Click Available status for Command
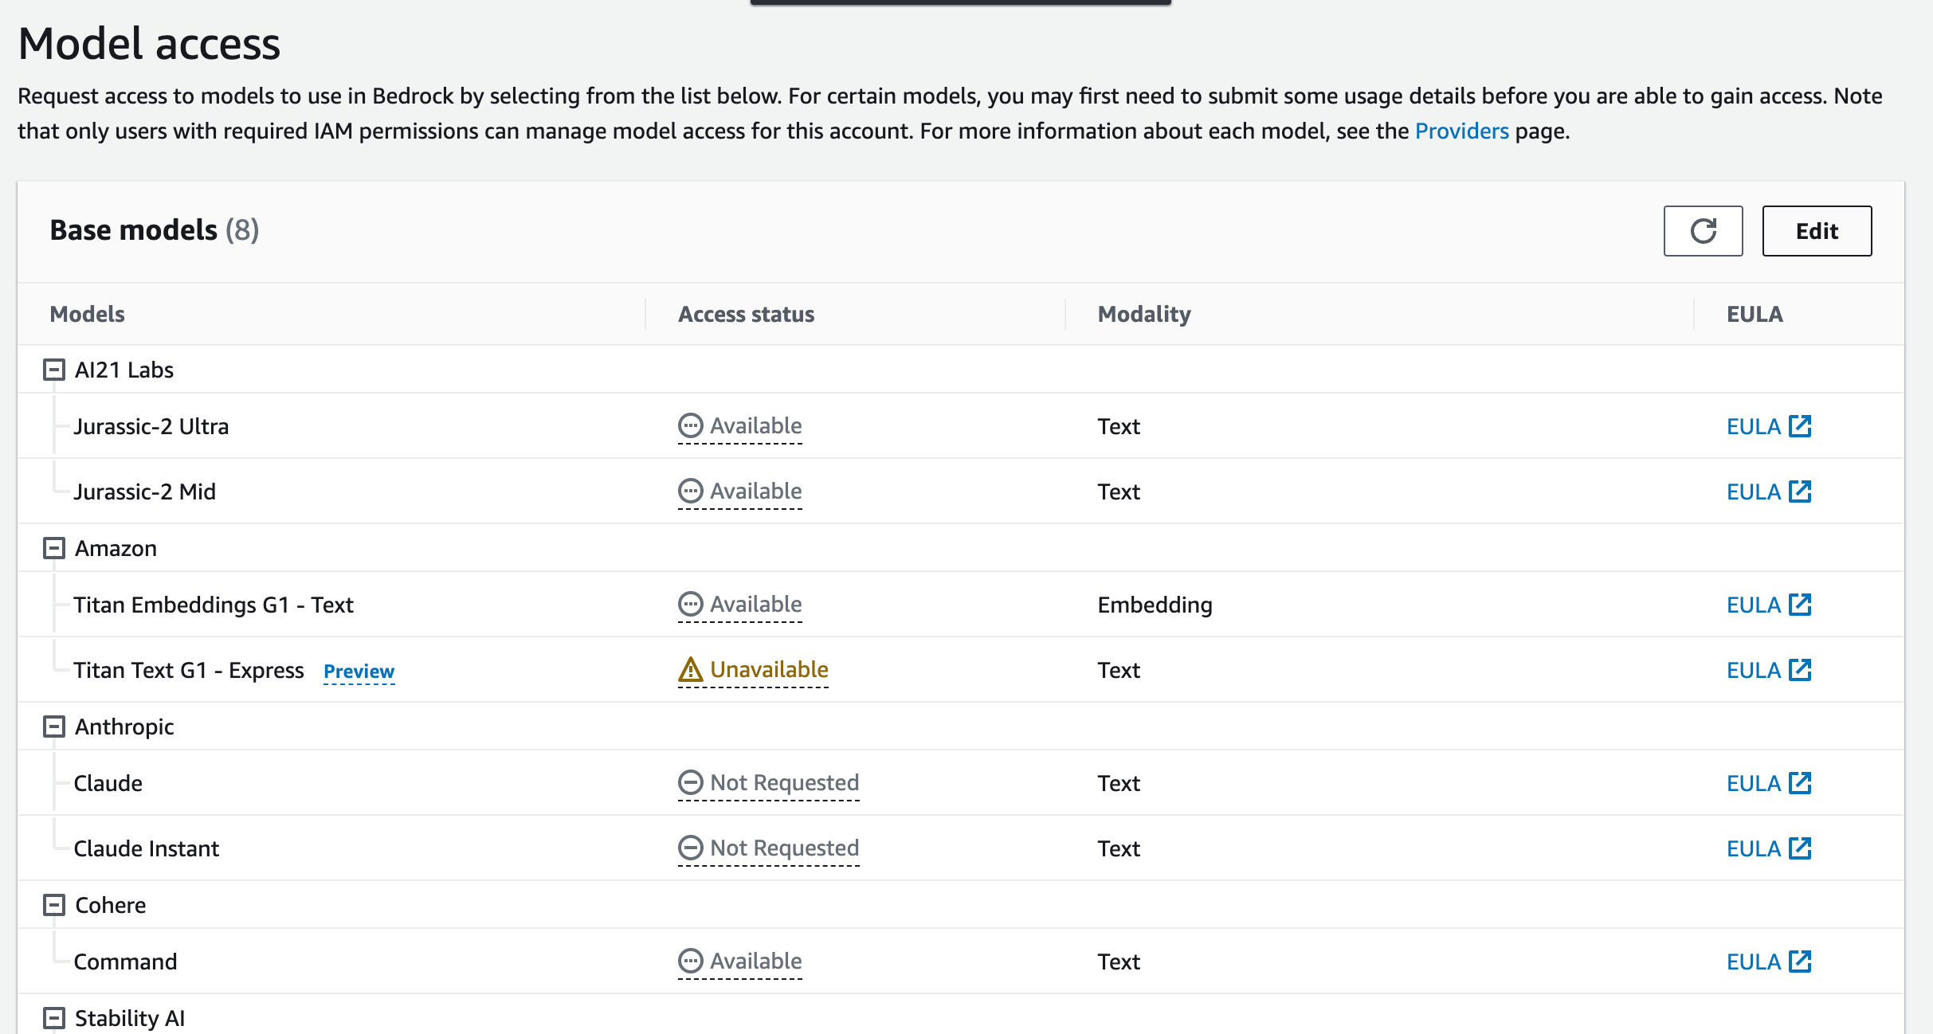The height and width of the screenshot is (1034, 1933). tap(740, 962)
